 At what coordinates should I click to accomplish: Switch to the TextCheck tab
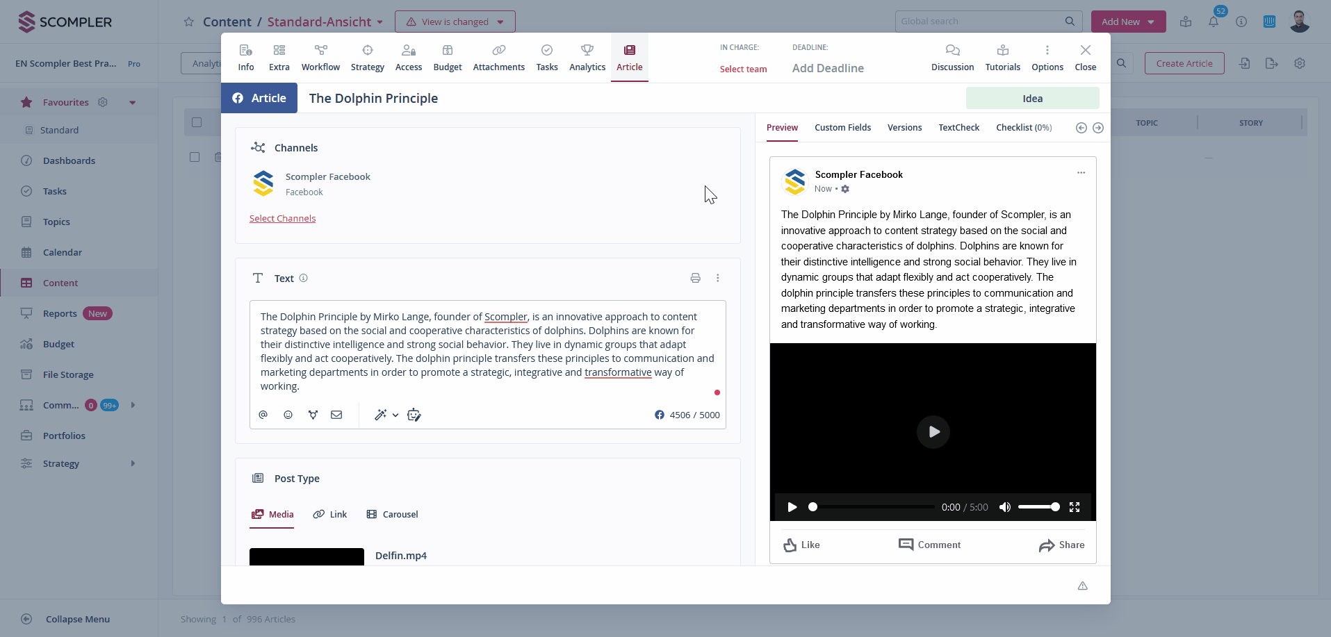click(958, 128)
